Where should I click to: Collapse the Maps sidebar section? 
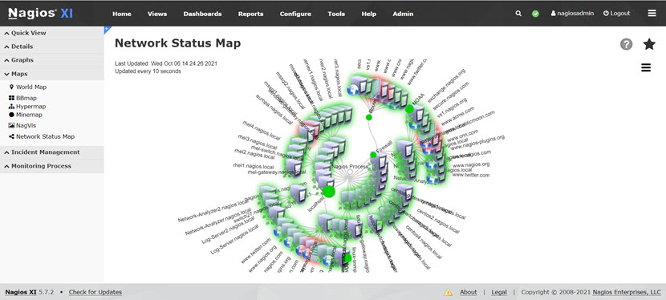[x=52, y=74]
